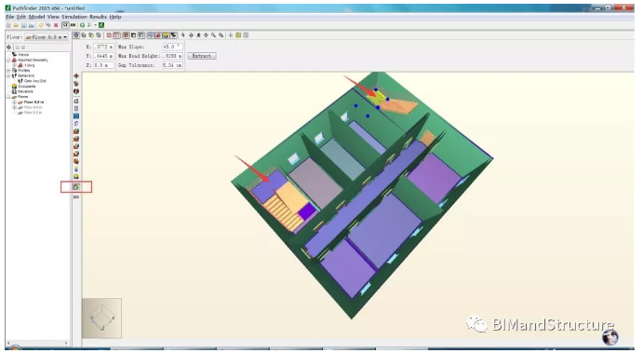Select the orbit camera tool
The height and width of the screenshot is (353, 642).
pos(191,35)
